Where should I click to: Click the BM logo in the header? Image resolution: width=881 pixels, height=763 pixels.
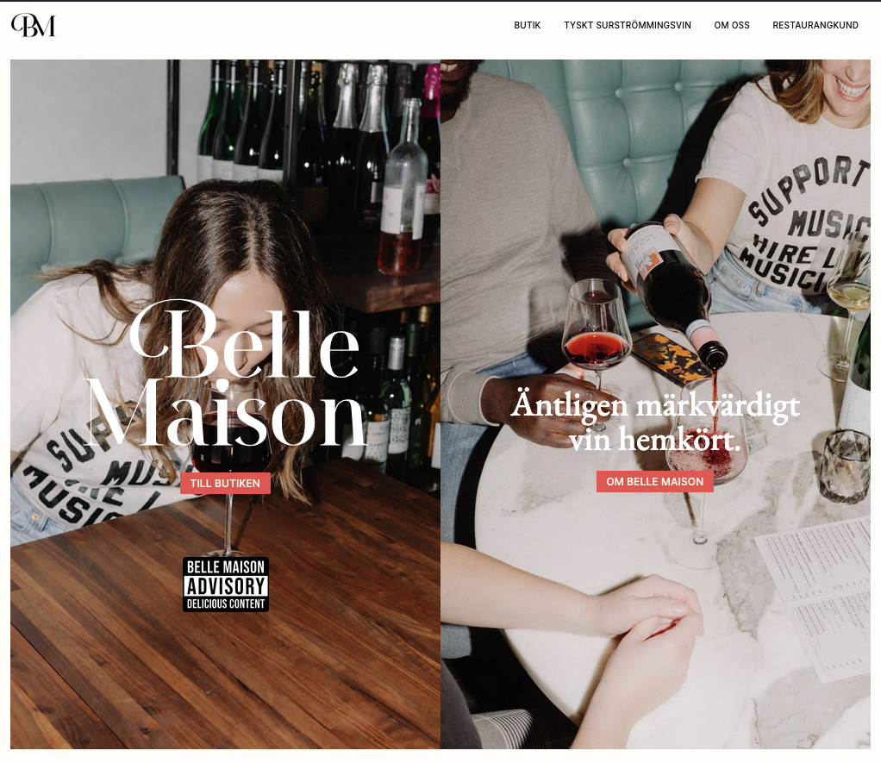(33, 25)
